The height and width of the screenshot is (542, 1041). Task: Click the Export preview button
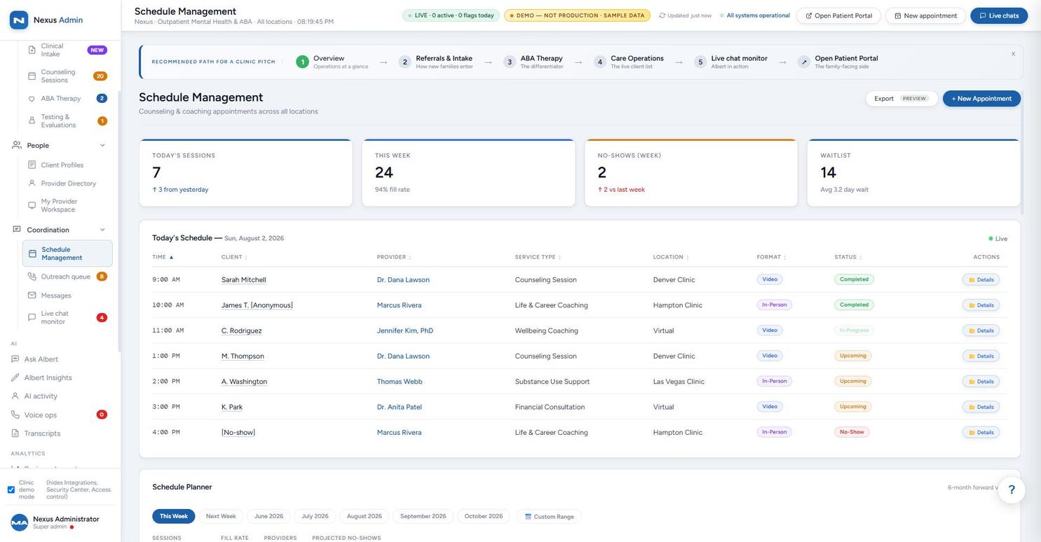pyautogui.click(x=901, y=99)
